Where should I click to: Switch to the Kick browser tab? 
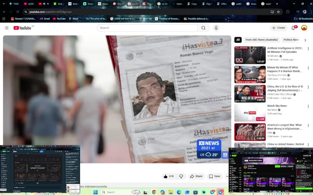[x=59, y=4]
